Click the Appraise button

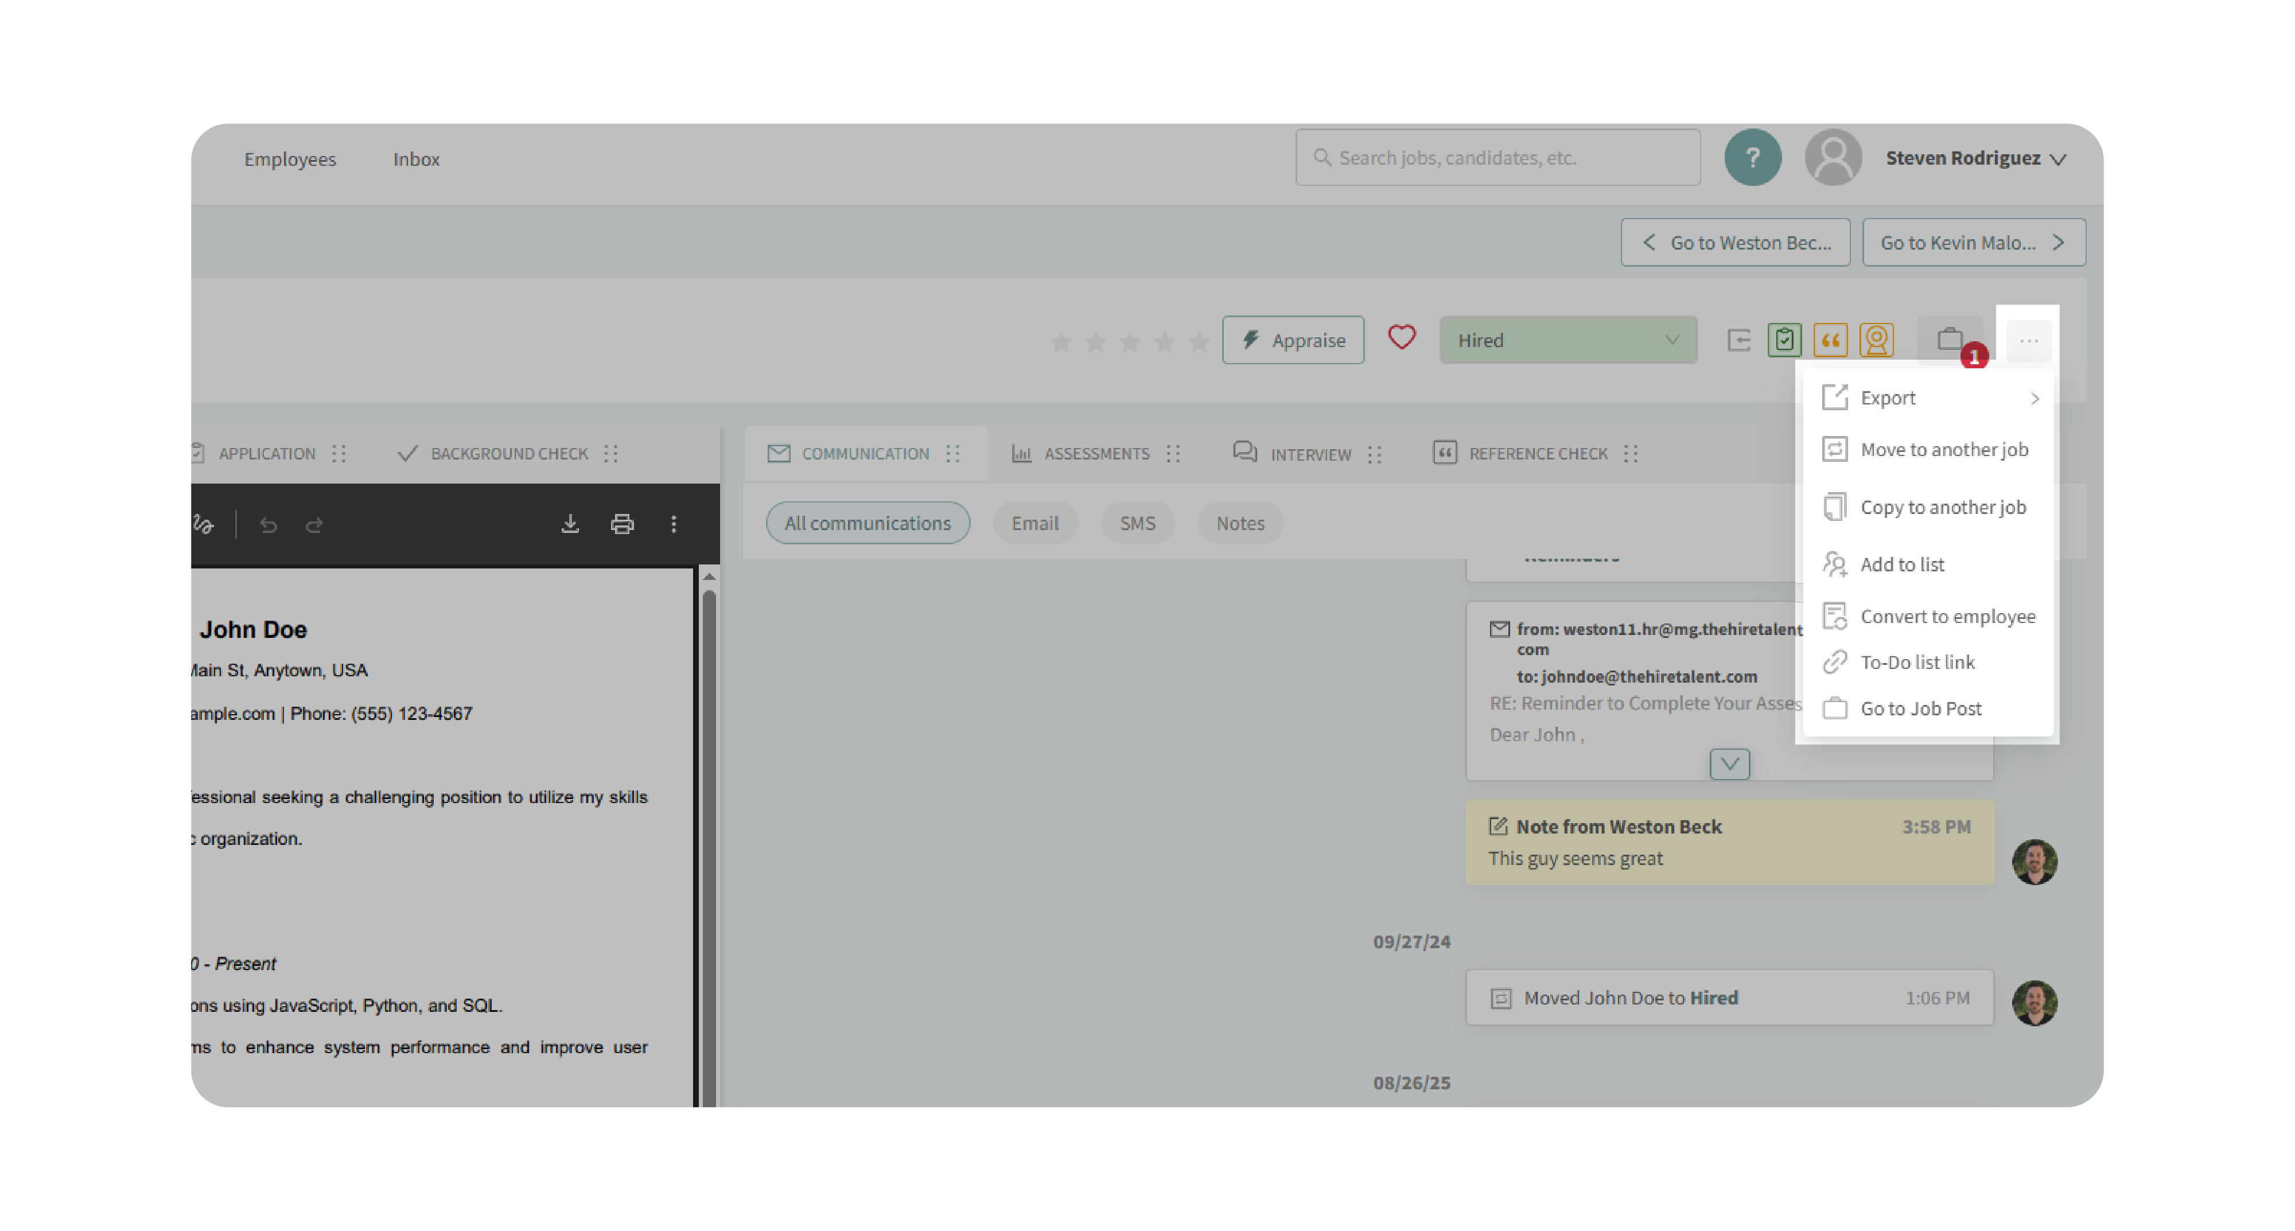tap(1292, 340)
